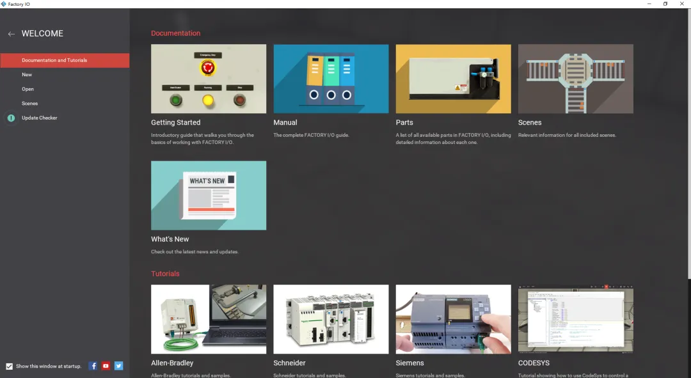Click the Update Checker alert icon
The height and width of the screenshot is (378, 691).
12,118
